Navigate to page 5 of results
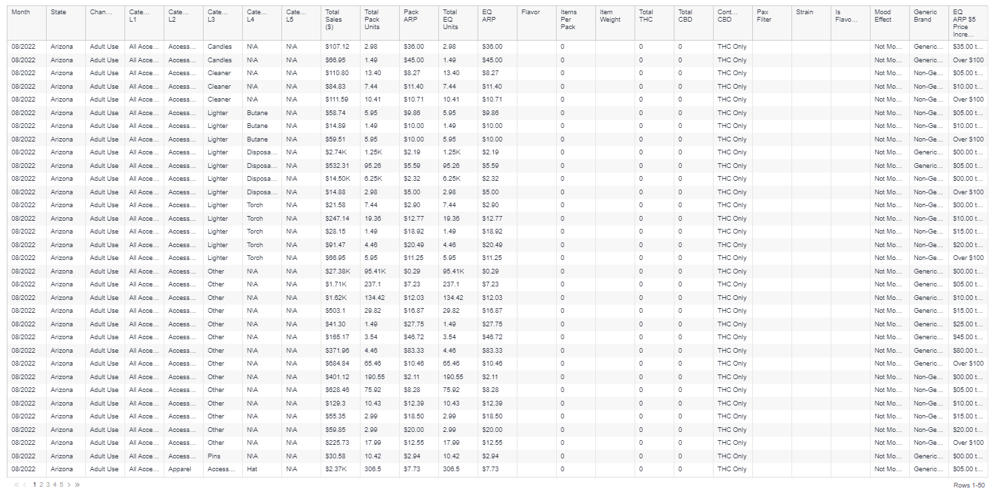991x499 pixels. click(62, 485)
